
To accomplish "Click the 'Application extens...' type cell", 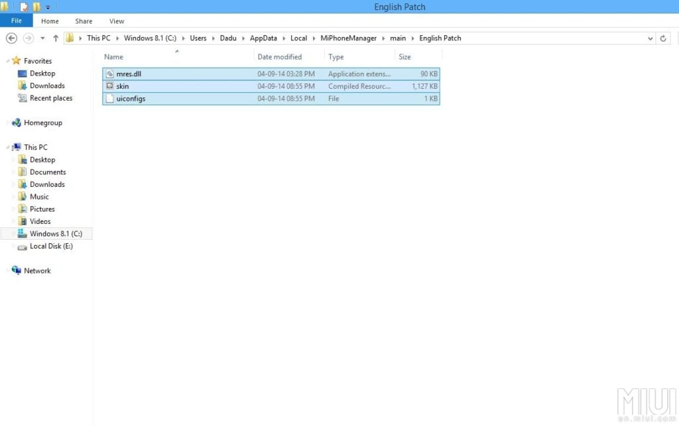I will [x=359, y=74].
